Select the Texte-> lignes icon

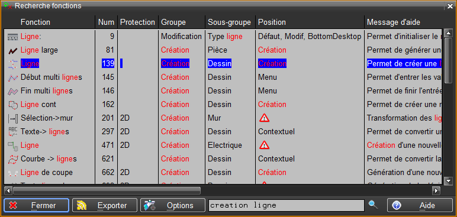coord(12,132)
